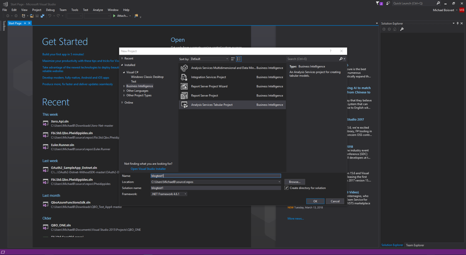Open the Sort by Default dropdown
The image size is (466, 255).
coord(210,59)
